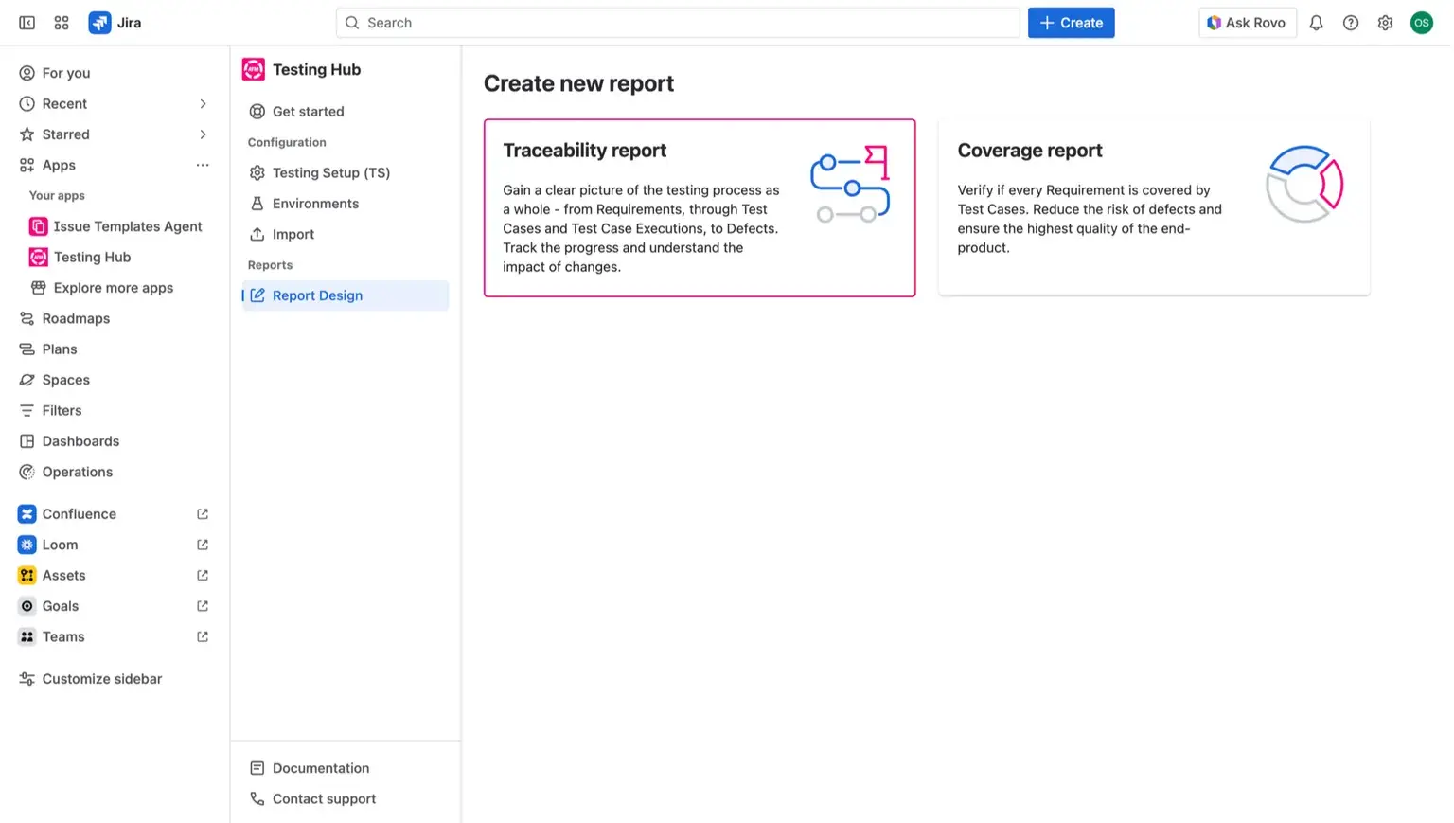
Task: Select the Environments configuration item
Action: point(315,203)
